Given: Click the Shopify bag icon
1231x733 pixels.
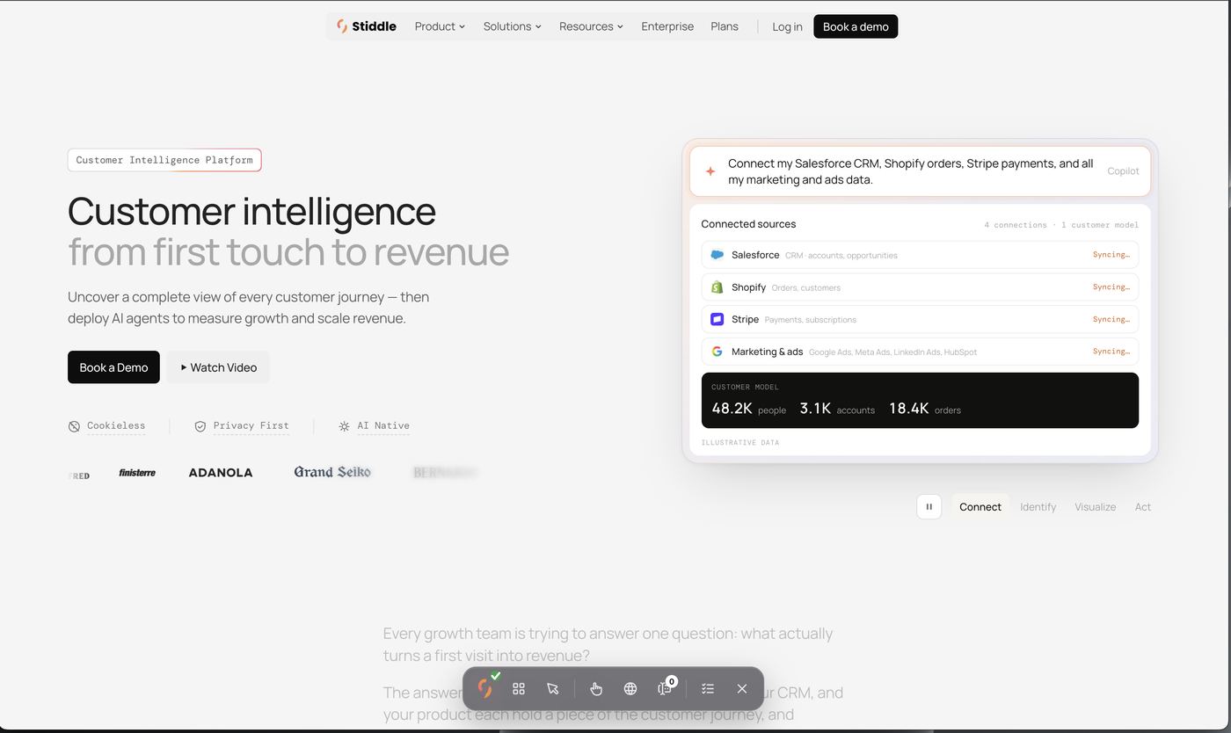Looking at the screenshot, I should 717,287.
